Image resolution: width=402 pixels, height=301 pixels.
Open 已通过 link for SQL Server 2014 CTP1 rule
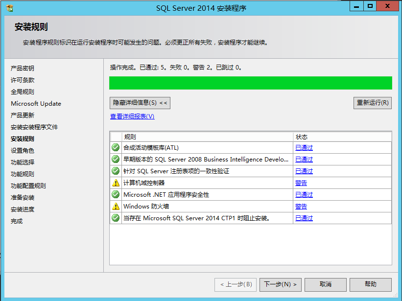pyautogui.click(x=304, y=218)
